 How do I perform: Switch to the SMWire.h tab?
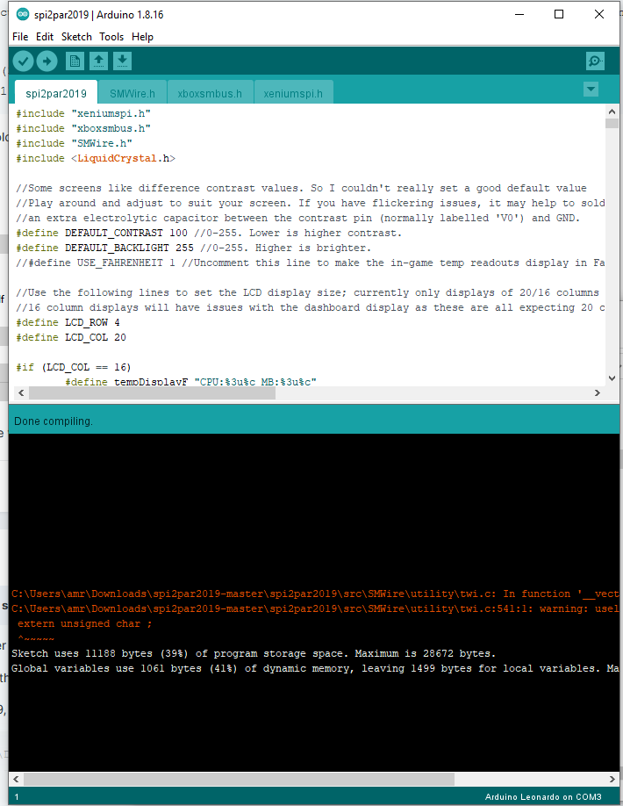[x=132, y=93]
